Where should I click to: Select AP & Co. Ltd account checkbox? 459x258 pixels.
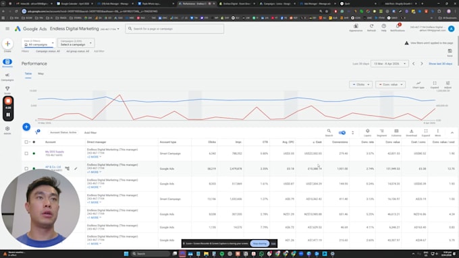(x=26, y=168)
